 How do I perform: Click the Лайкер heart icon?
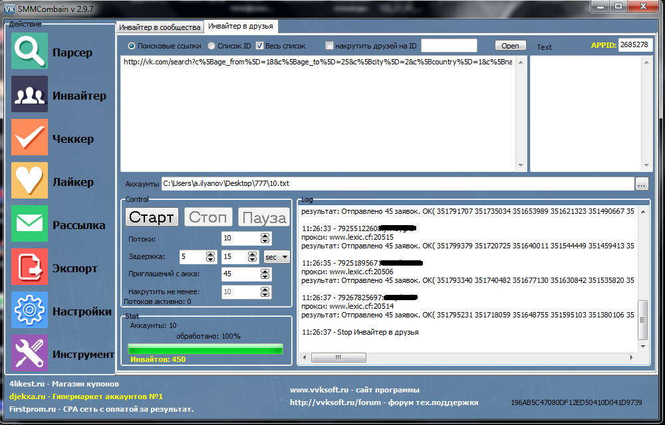(x=29, y=181)
